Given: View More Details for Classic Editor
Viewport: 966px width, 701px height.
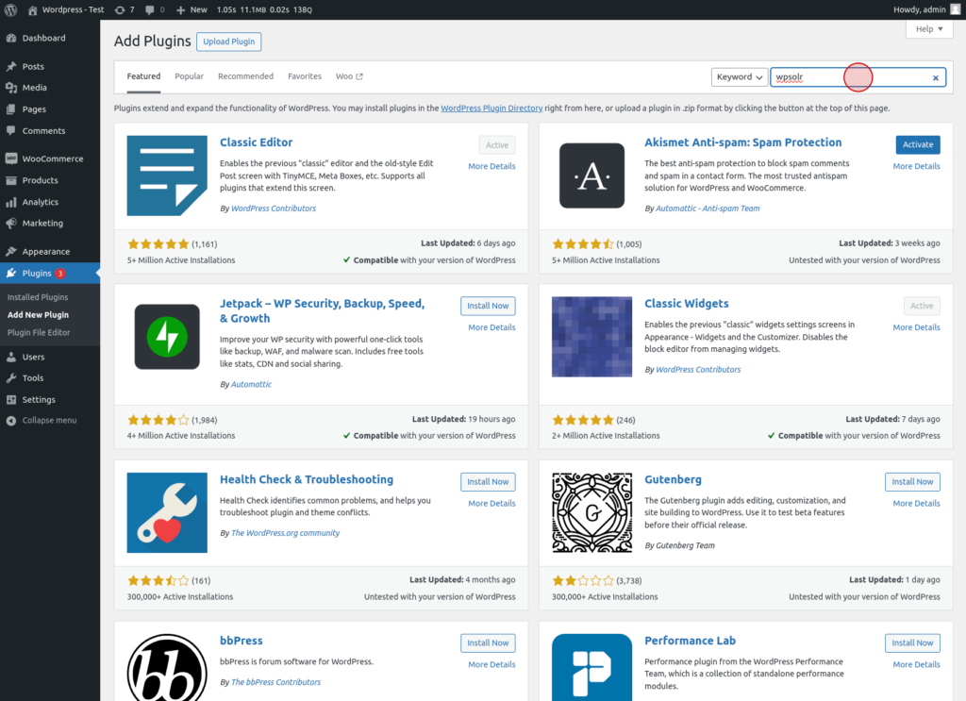Looking at the screenshot, I should pos(491,166).
